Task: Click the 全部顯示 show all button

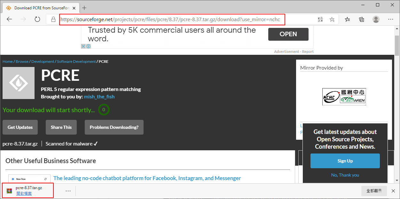Action: click(374, 191)
